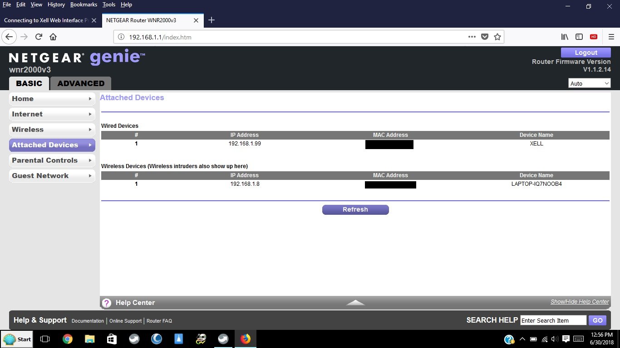The image size is (620, 348).
Task: Open a new browser tab
Action: (x=211, y=20)
